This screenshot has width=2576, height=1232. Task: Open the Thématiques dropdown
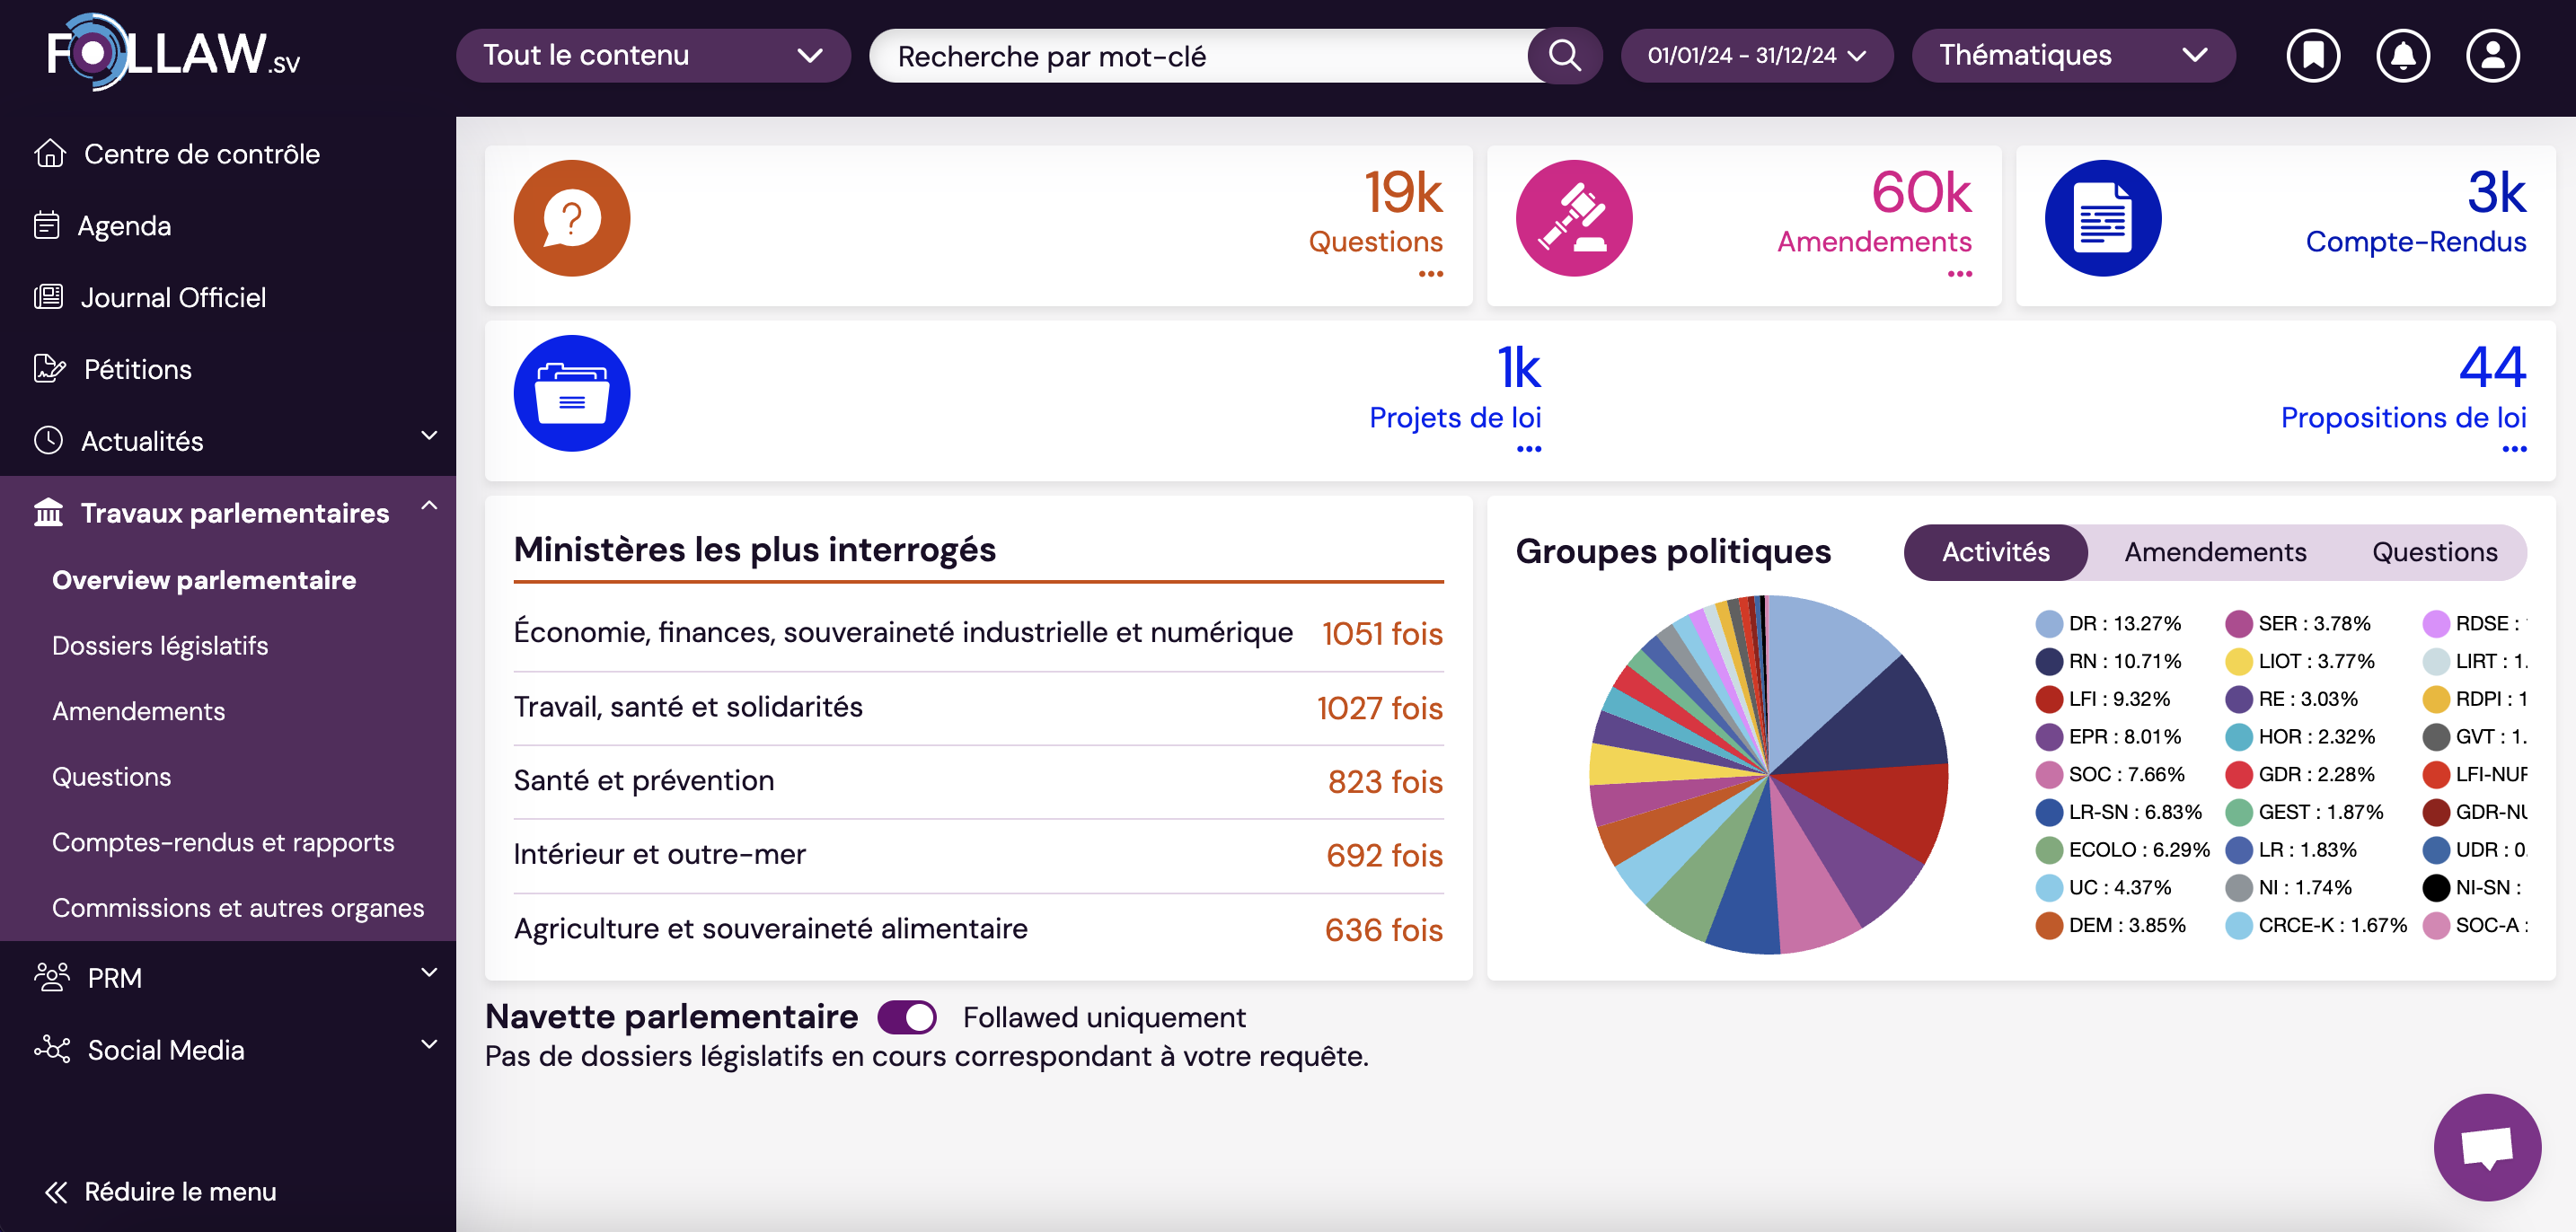tap(2072, 55)
